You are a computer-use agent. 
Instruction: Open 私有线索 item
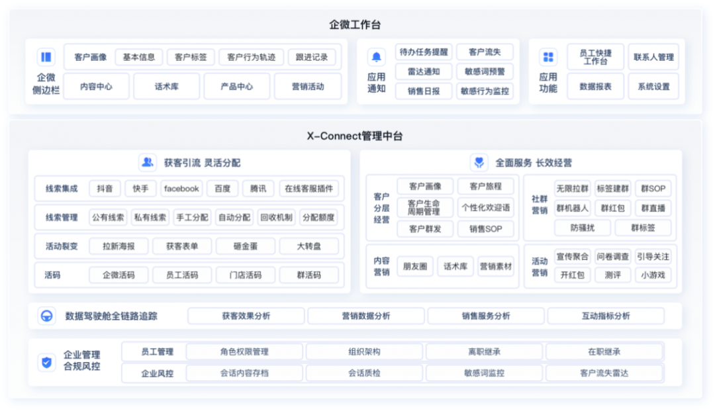[x=150, y=217]
